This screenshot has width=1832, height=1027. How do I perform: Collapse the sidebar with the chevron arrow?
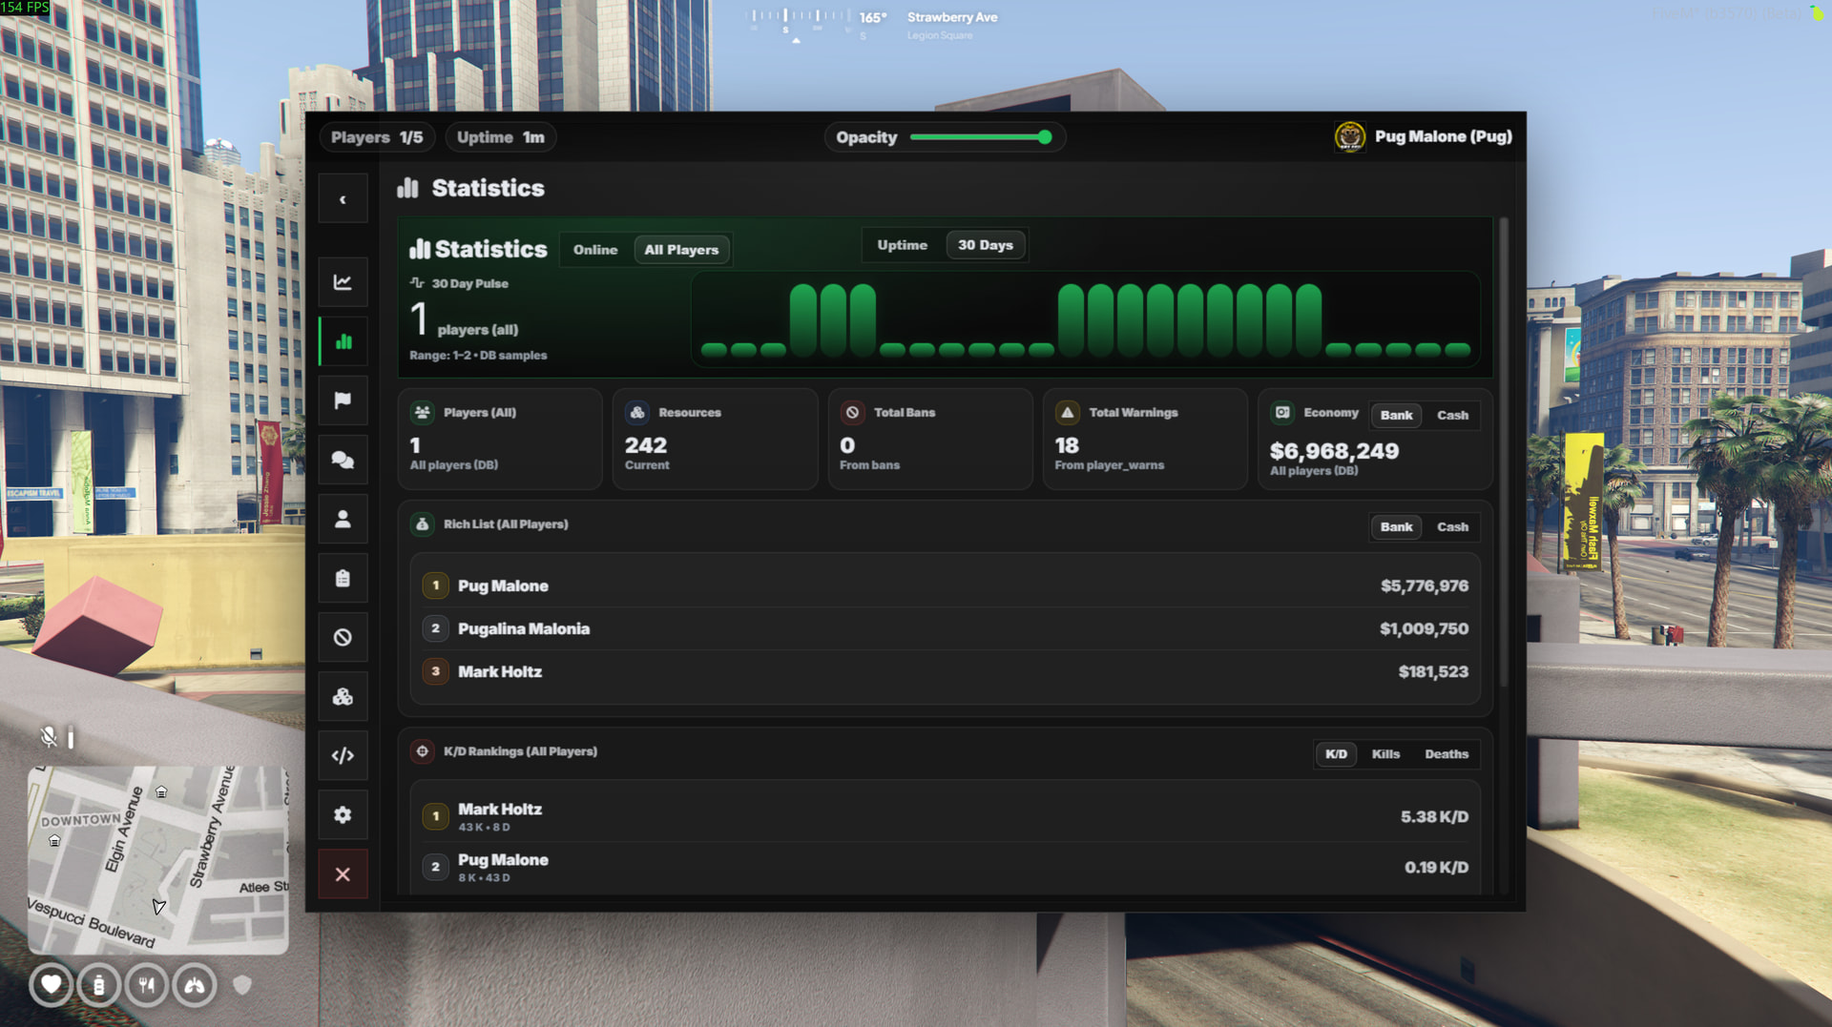[343, 199]
